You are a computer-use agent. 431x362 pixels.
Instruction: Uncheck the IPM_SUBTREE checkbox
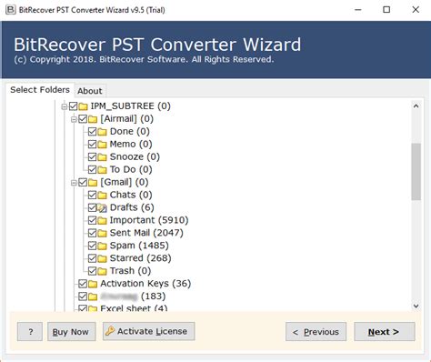pos(73,106)
